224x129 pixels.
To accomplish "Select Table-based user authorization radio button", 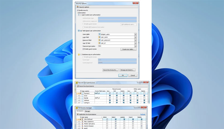I will click(81, 31).
